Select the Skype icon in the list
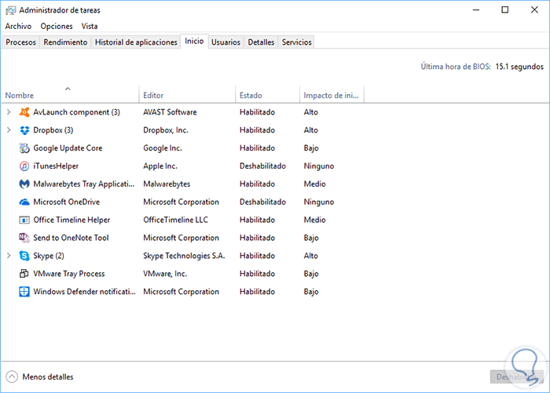This screenshot has height=393, width=550. point(25,256)
